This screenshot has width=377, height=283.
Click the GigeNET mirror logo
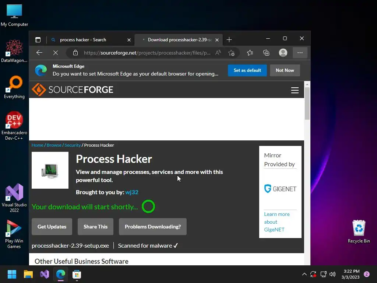coord(280,189)
